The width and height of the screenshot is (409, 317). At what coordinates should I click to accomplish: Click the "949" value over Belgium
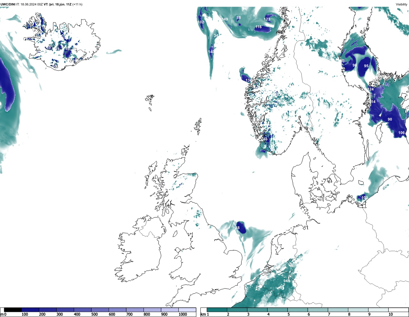click(x=287, y=281)
